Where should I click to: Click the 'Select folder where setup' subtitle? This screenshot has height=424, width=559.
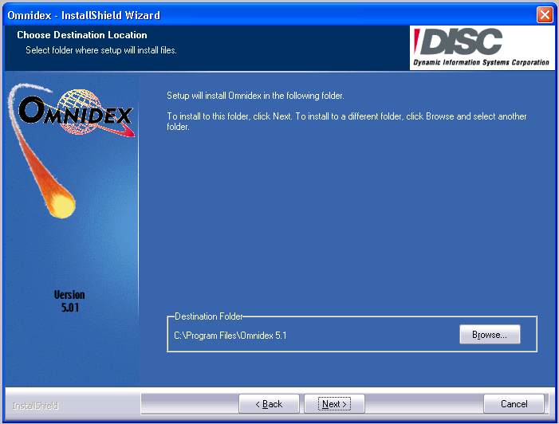pos(101,50)
